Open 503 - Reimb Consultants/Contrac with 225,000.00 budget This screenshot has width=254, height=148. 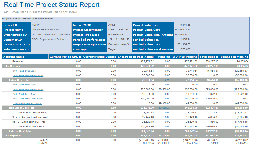pyautogui.click(x=28, y=89)
